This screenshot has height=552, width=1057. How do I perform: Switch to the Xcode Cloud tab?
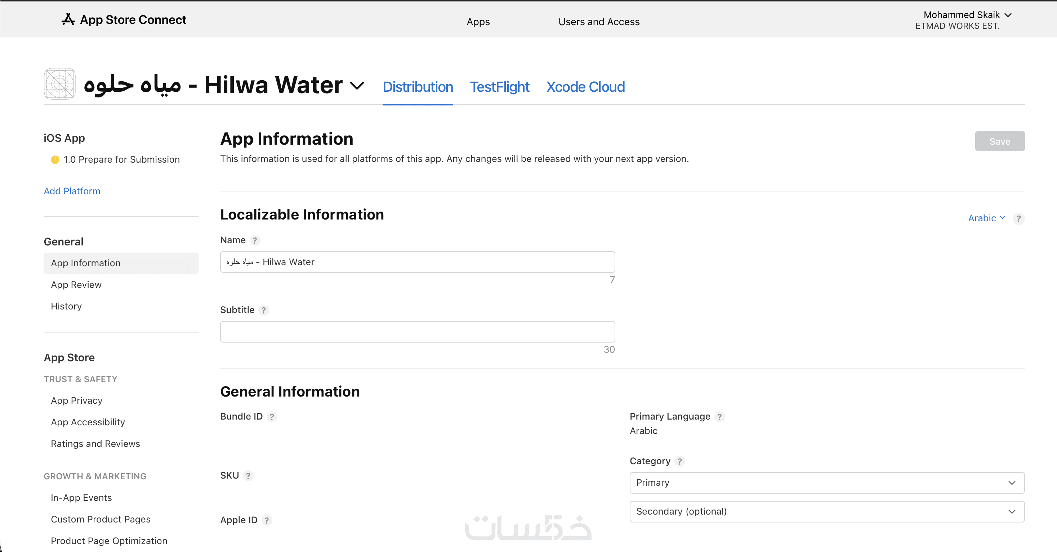click(x=585, y=87)
